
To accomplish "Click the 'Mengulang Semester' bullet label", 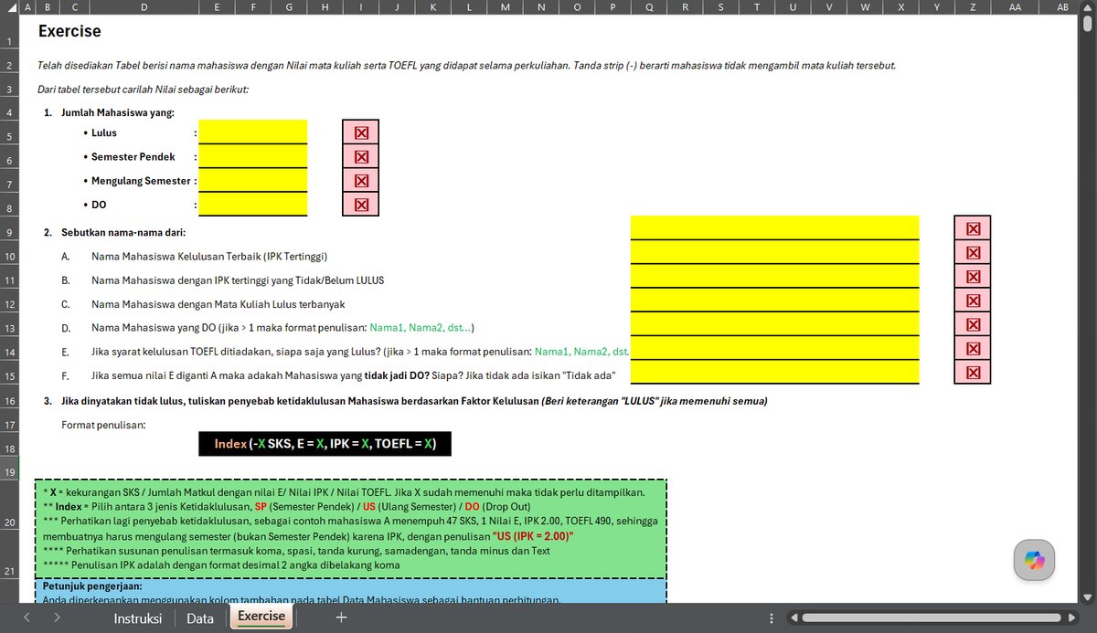I will [x=141, y=181].
